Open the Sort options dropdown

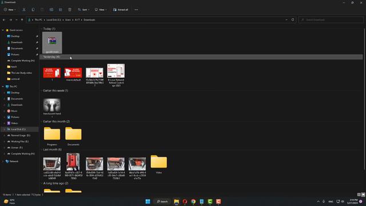click(83, 10)
